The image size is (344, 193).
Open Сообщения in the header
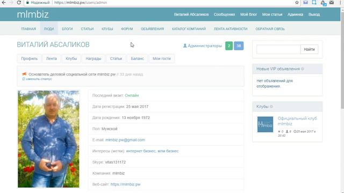tap(224, 14)
